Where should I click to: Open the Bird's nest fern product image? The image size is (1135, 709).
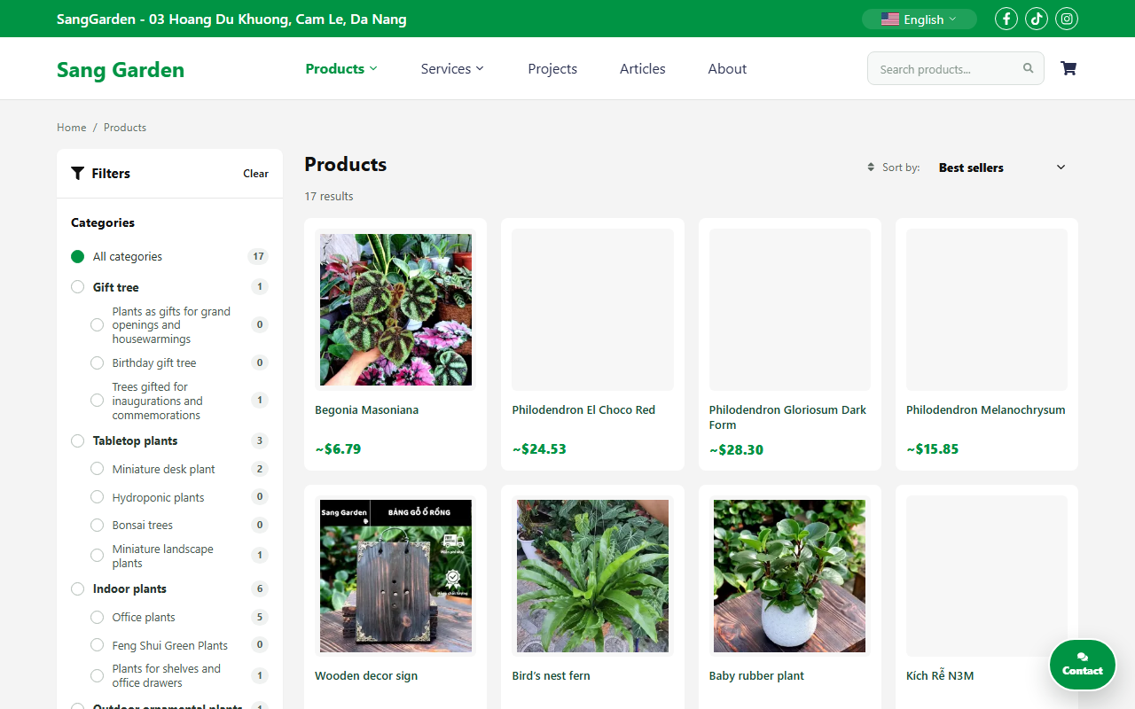pyautogui.click(x=592, y=576)
